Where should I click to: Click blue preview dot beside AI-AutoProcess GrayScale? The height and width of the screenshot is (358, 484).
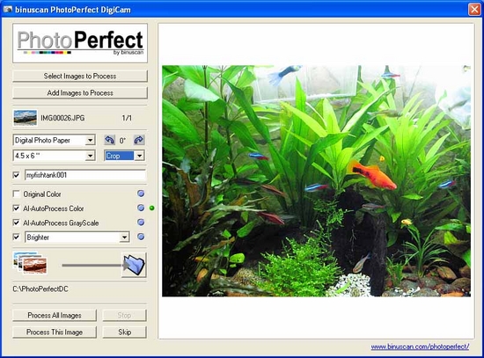[x=141, y=223]
